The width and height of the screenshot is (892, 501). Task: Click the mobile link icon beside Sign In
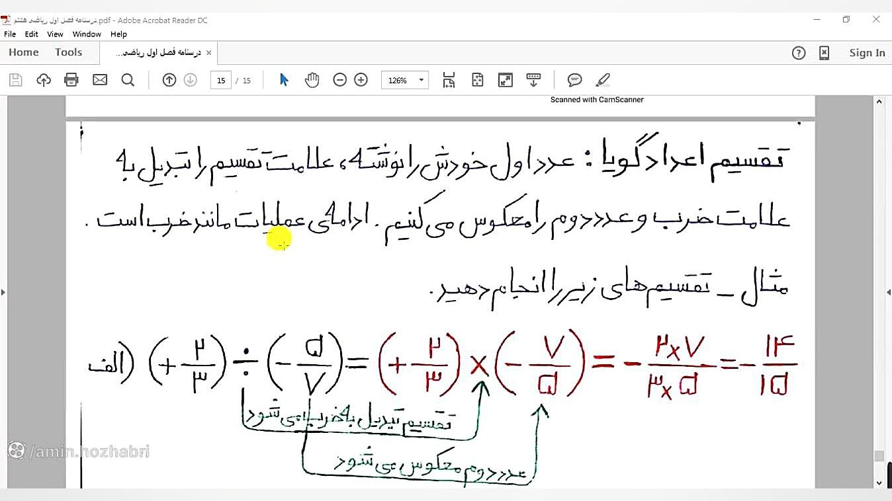point(825,53)
